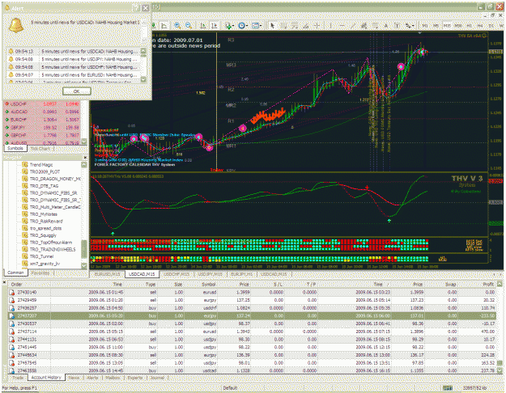Expand the periods dropdown arrow
The image size is (506, 393).
point(247,26)
